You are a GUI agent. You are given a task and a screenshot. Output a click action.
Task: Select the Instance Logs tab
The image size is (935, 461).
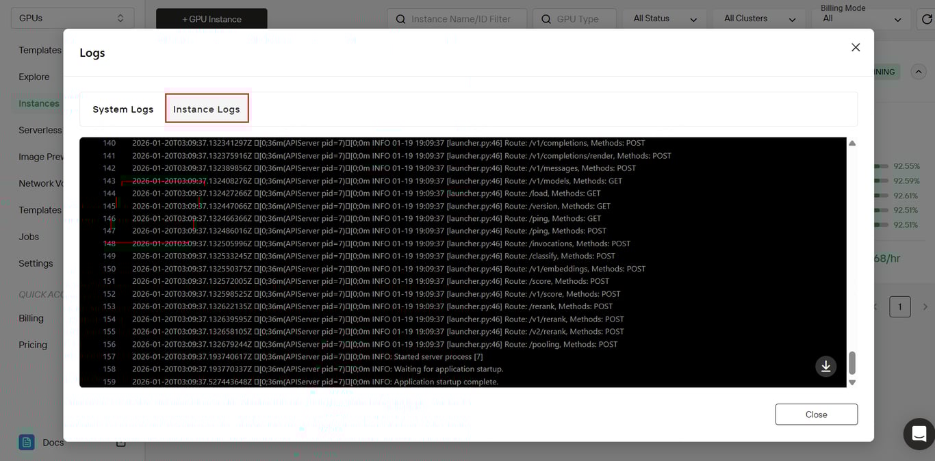coord(207,109)
